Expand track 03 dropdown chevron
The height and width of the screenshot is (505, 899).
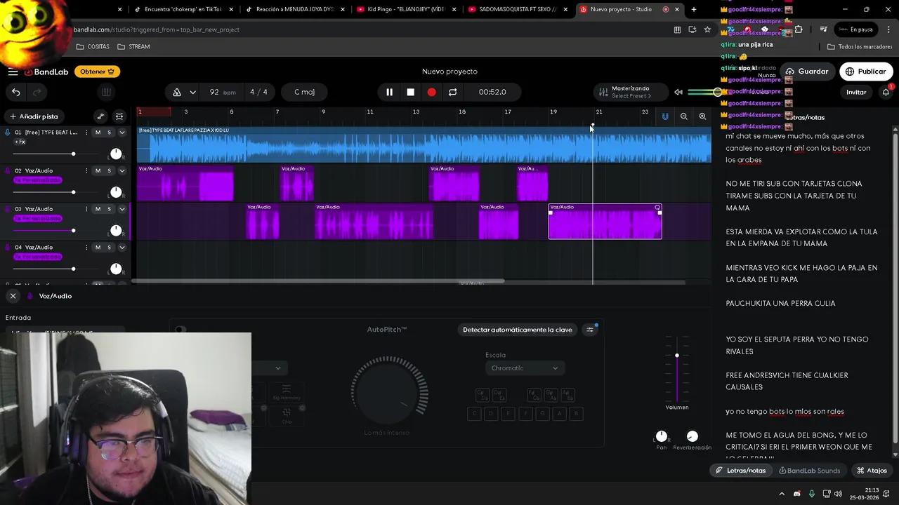click(122, 209)
